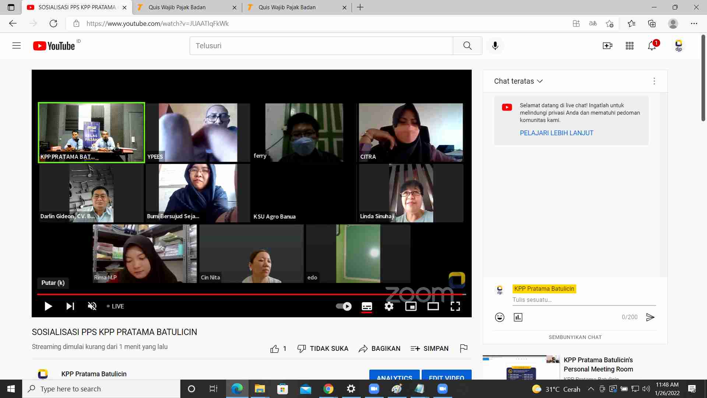Click the YouTube voice search microphone
The width and height of the screenshot is (707, 398).
[x=495, y=46]
